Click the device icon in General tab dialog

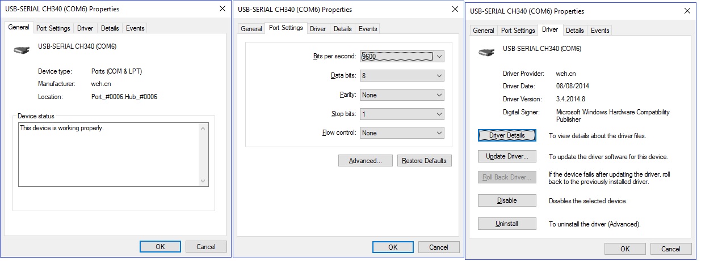[x=21, y=50]
